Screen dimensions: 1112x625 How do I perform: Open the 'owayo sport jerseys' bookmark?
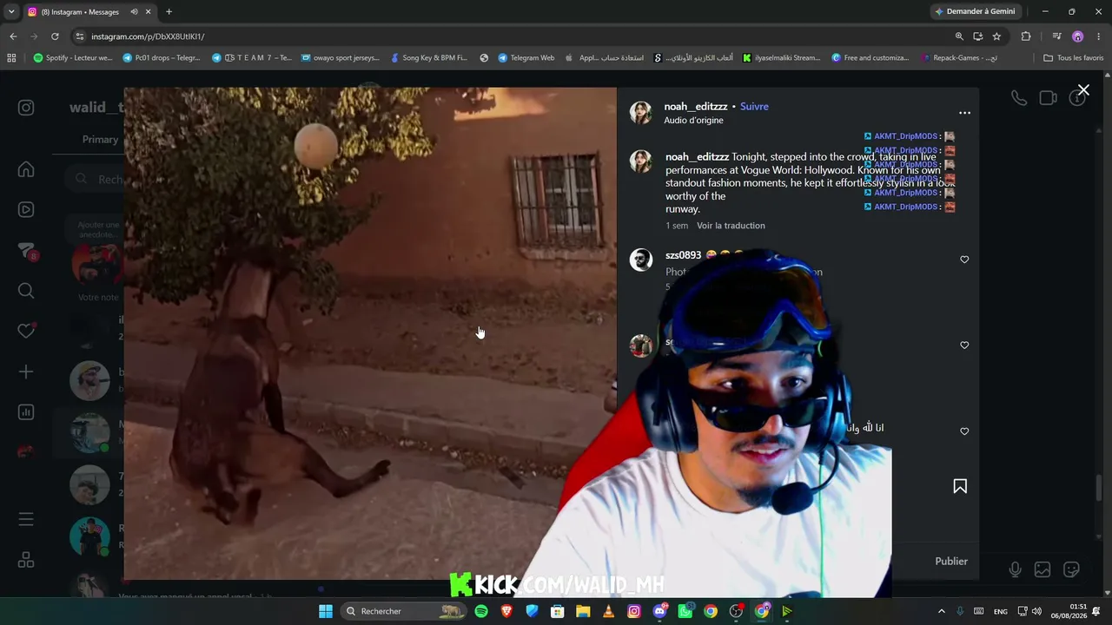341,58
